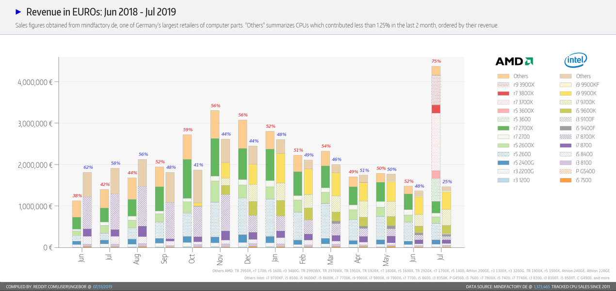The height and width of the screenshot is (291, 616).
Task: Click the r5 3600 legend label
Action: 522,120
